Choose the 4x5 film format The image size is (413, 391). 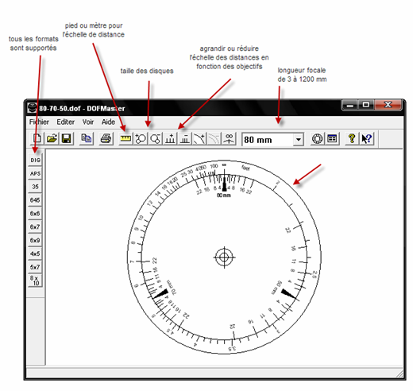pos(35,254)
